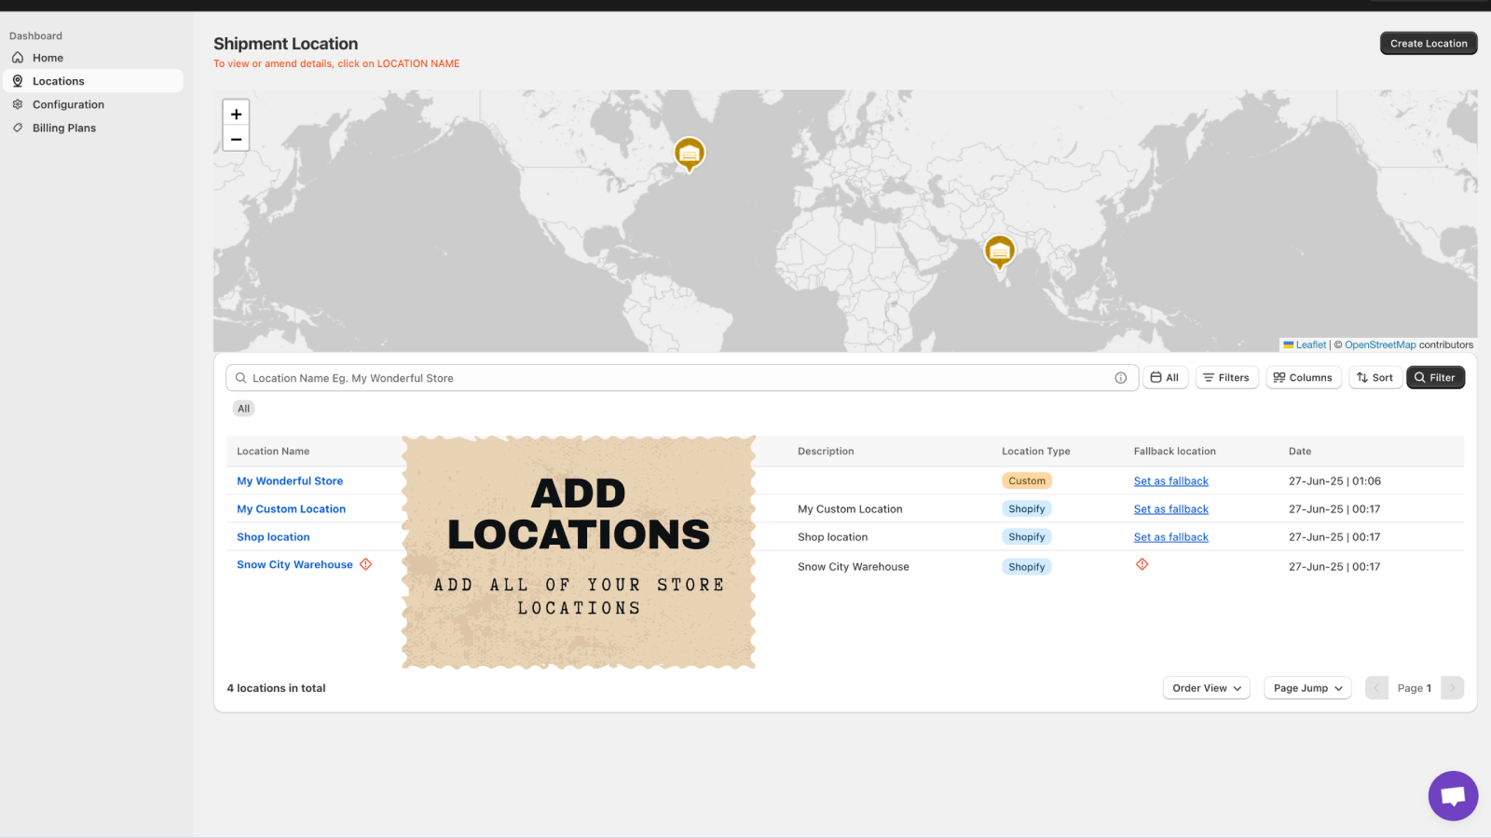Click the Date column header
This screenshot has height=838, width=1491.
click(x=1300, y=452)
